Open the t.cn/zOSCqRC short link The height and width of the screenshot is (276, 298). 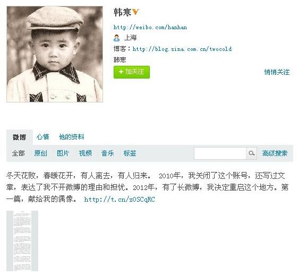pyautogui.click(x=120, y=200)
